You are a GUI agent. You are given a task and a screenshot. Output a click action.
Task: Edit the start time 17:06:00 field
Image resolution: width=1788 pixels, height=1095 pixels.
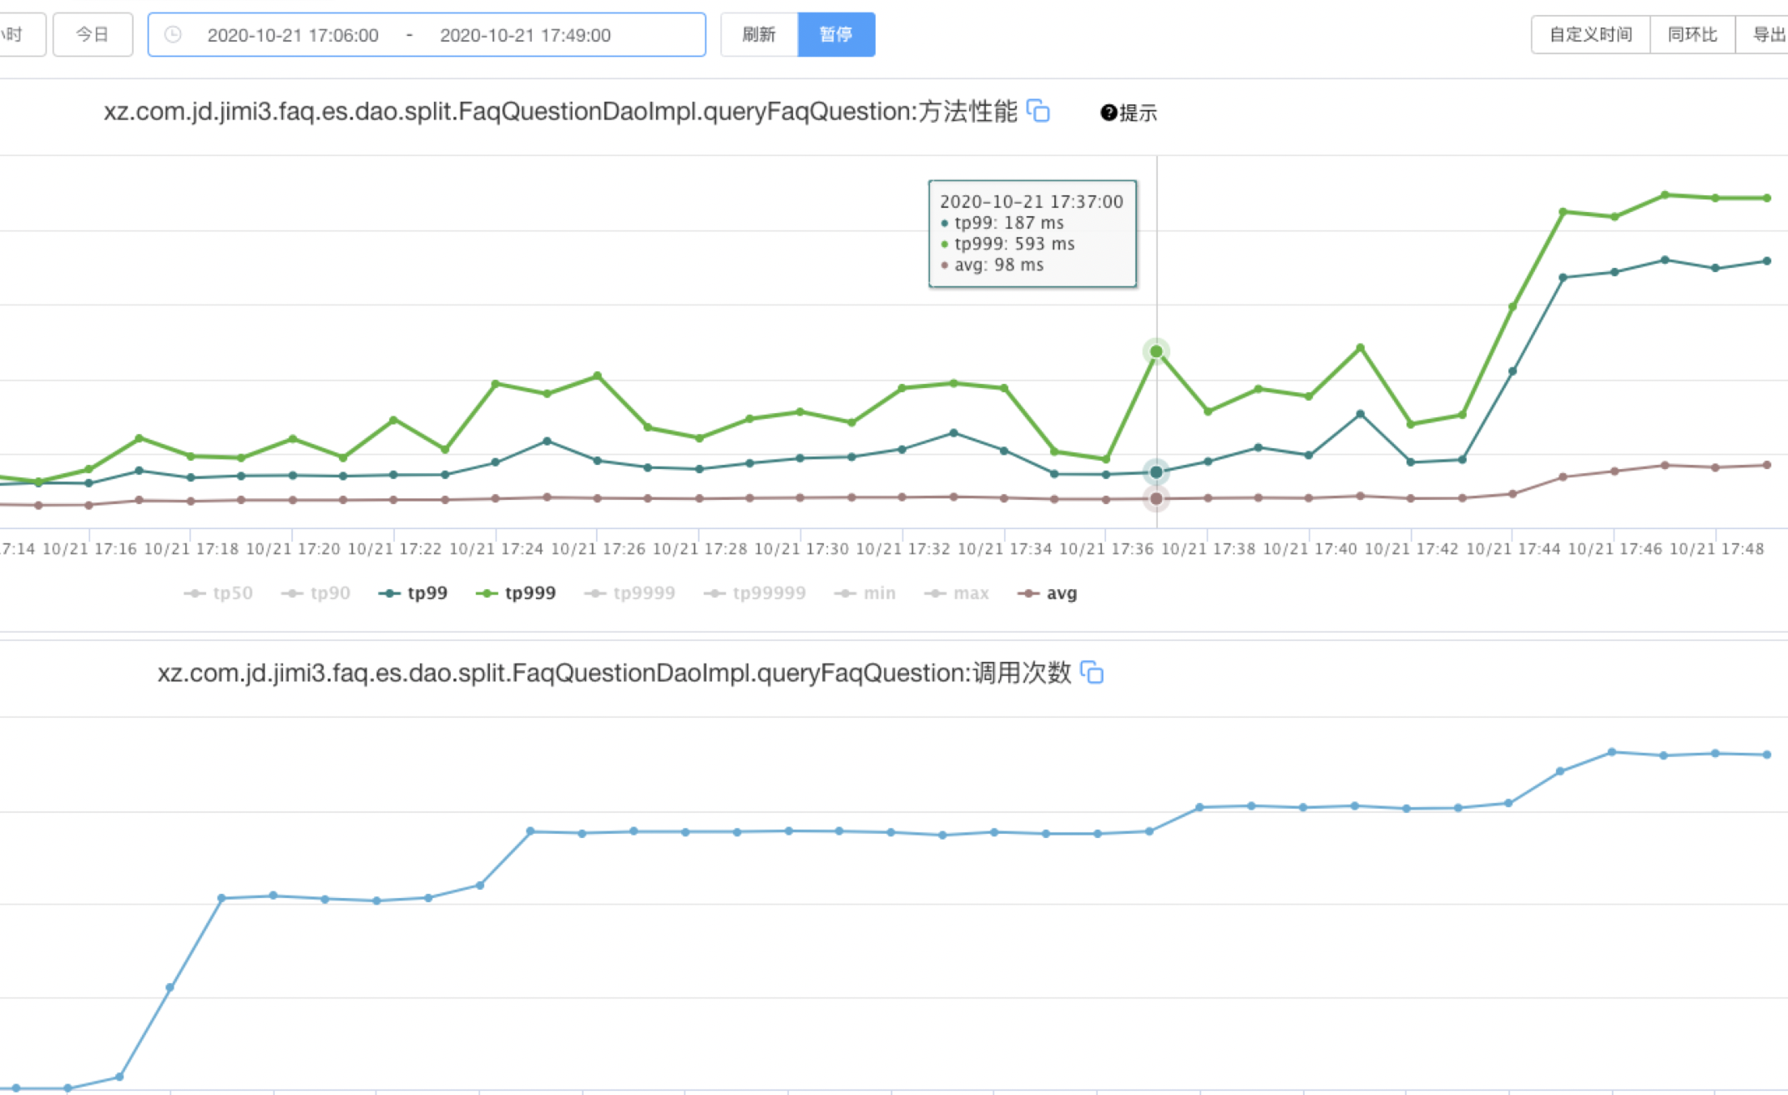[293, 35]
